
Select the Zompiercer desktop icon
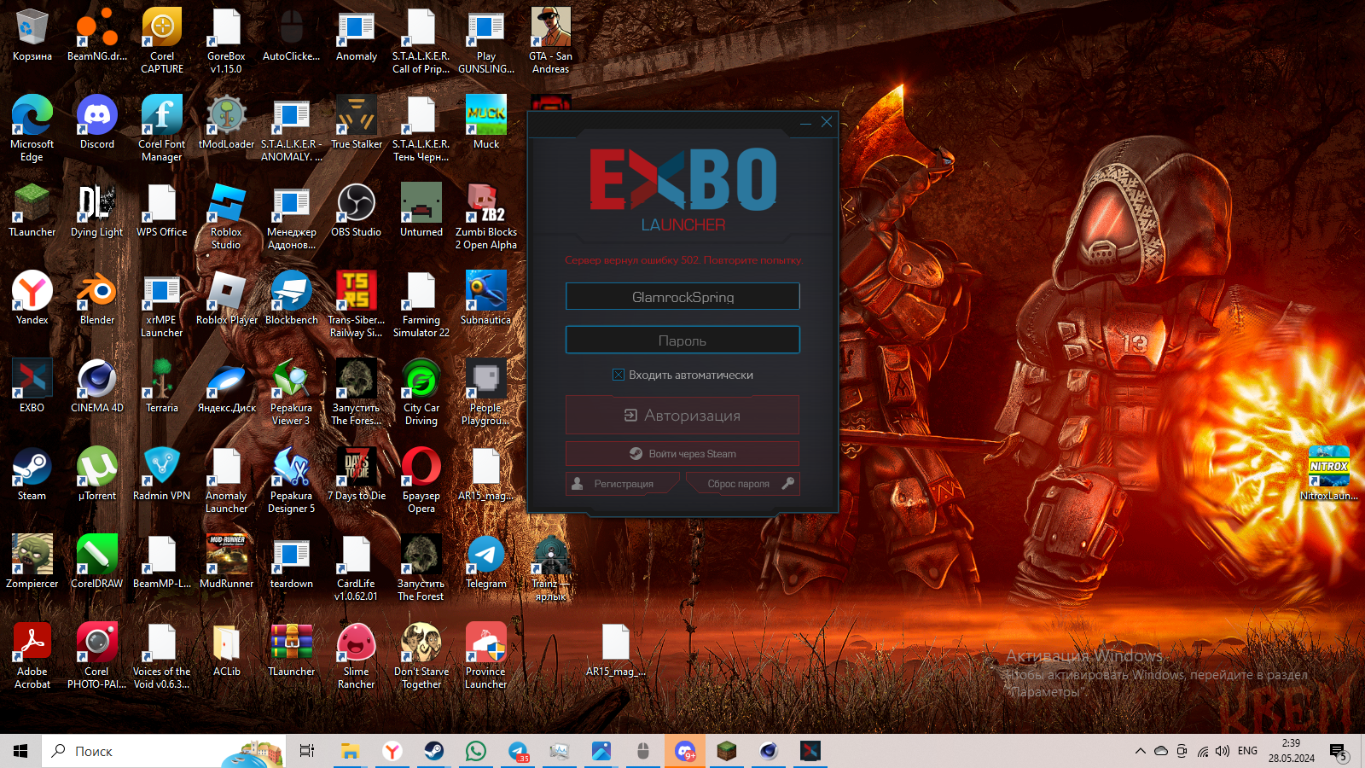point(32,563)
